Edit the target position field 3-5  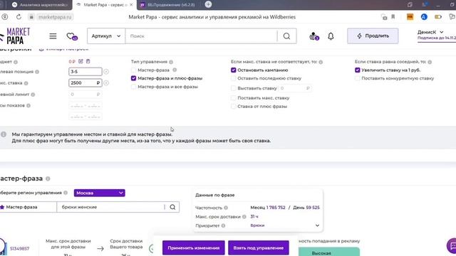[x=85, y=72]
